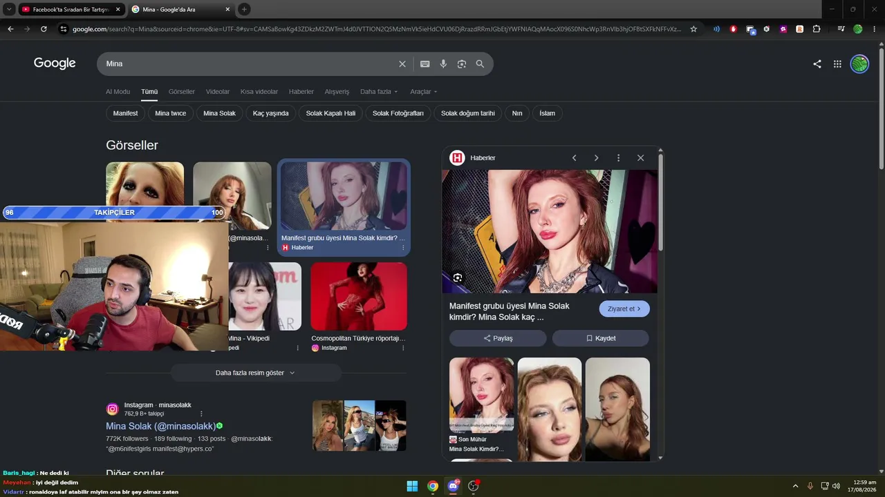Open the Chrome media controls icon
The image size is (885, 497).
841,29
